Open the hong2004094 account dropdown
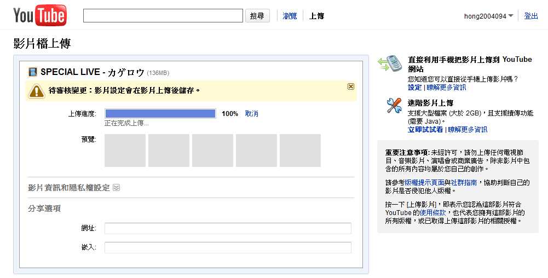548x278 pixels. pos(488,16)
